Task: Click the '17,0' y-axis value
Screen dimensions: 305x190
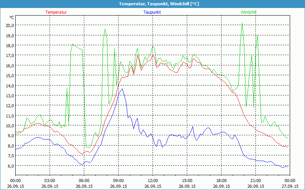Action: pyautogui.click(x=10, y=55)
